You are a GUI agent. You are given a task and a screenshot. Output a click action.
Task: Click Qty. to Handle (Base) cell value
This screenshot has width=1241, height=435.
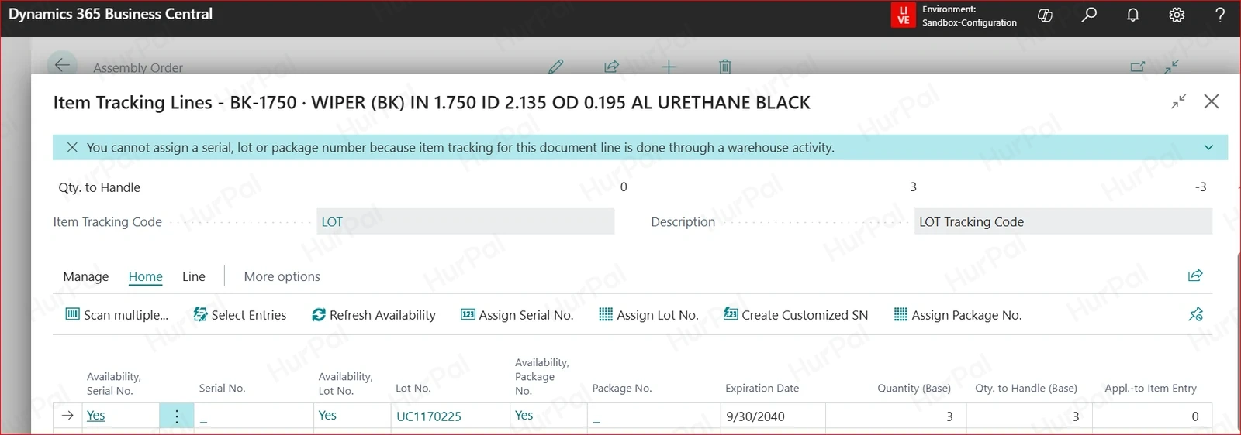coord(1028,416)
